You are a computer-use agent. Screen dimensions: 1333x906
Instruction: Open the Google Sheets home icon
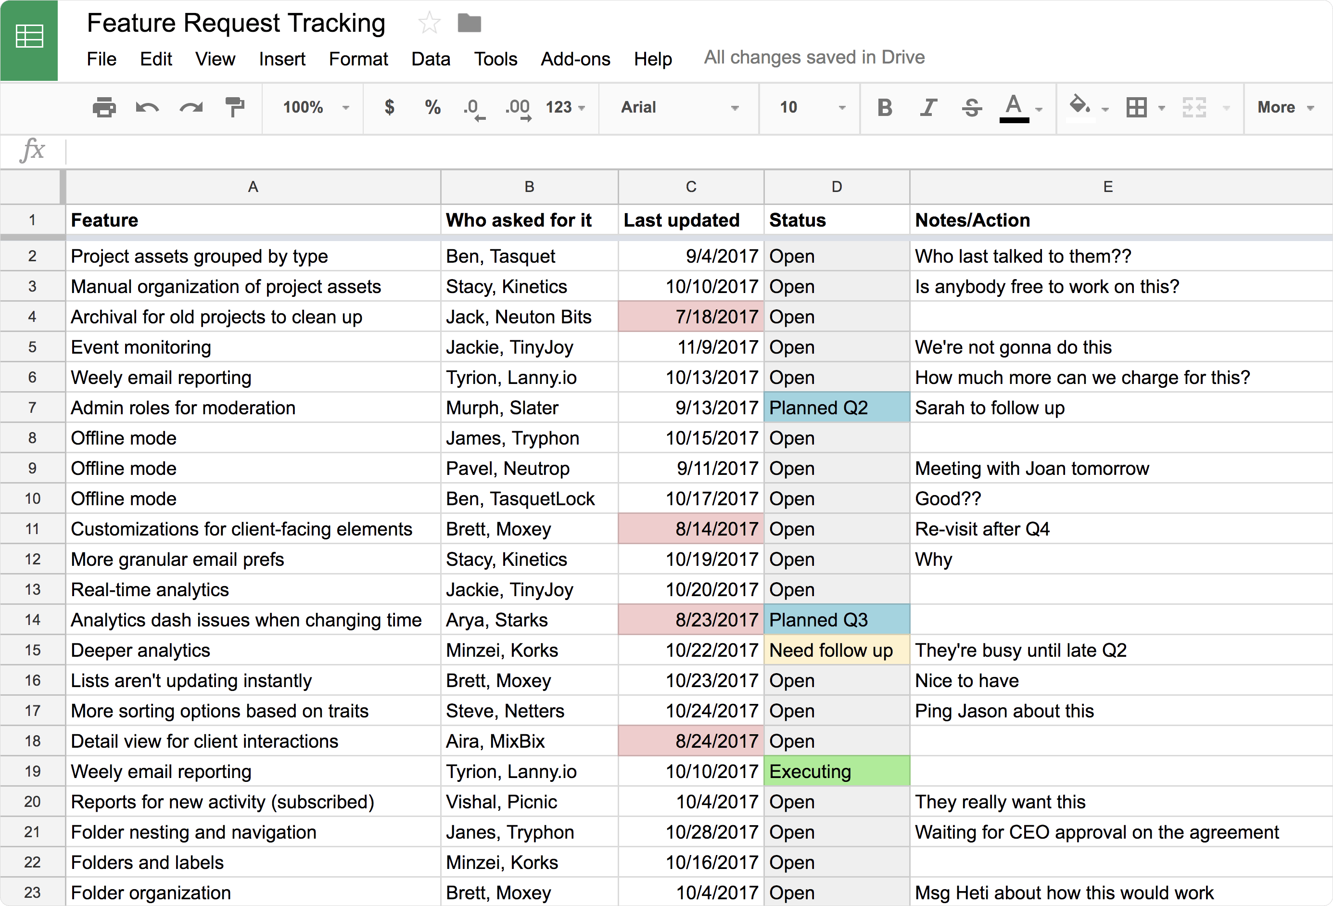[x=29, y=40]
